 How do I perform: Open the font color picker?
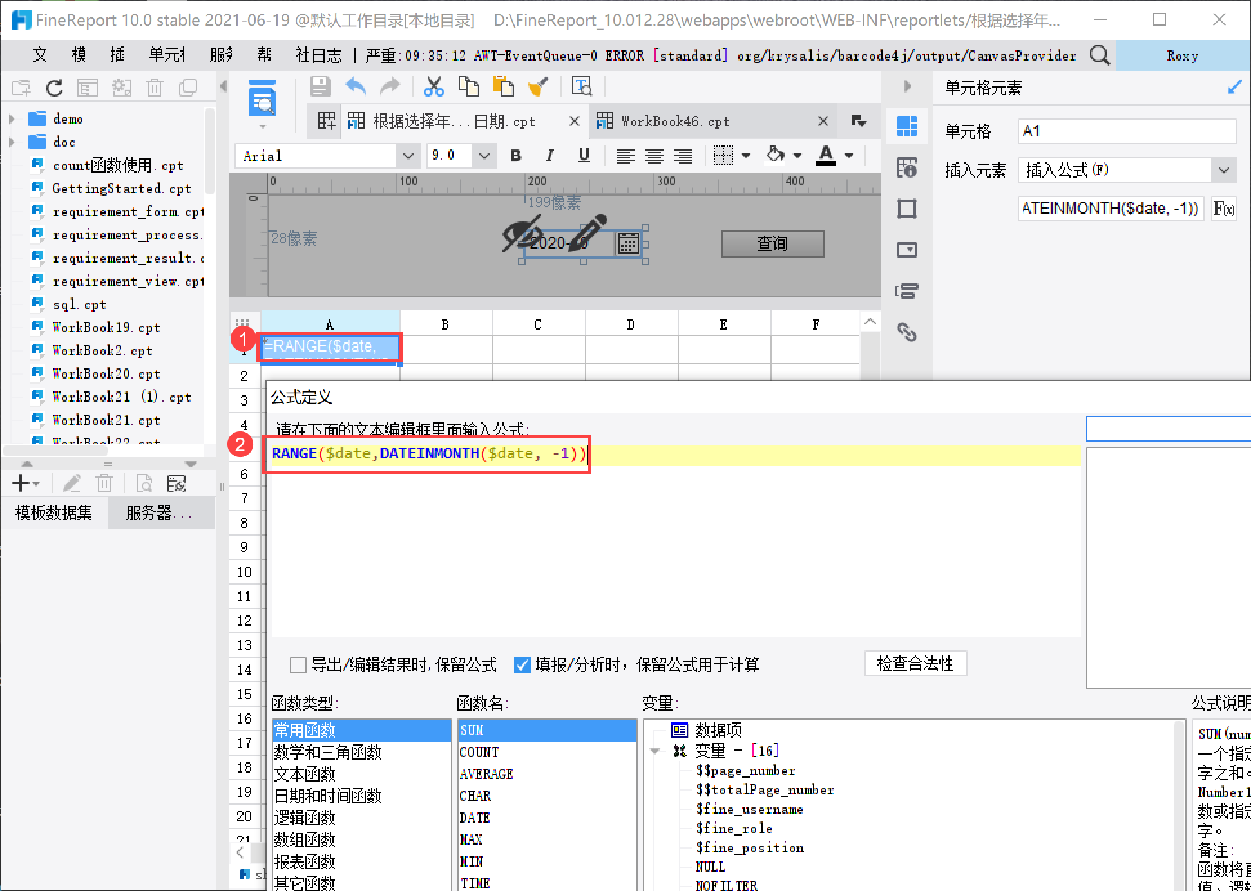826,155
